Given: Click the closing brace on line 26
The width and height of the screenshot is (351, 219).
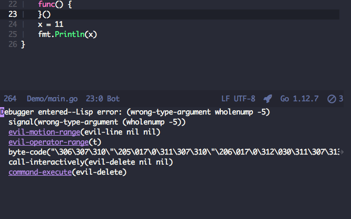Looking at the screenshot, I should pos(23,45).
